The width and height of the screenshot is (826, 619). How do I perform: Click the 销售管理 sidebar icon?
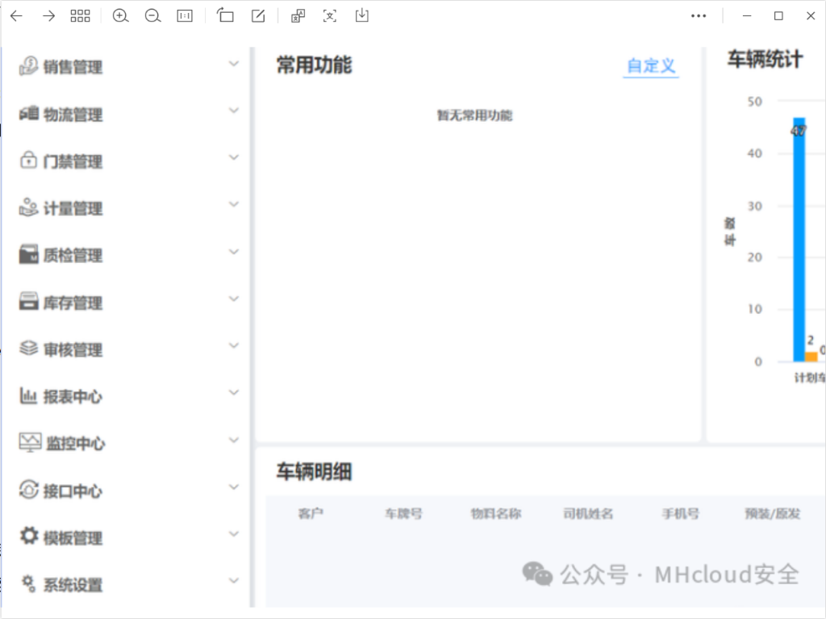(27, 67)
